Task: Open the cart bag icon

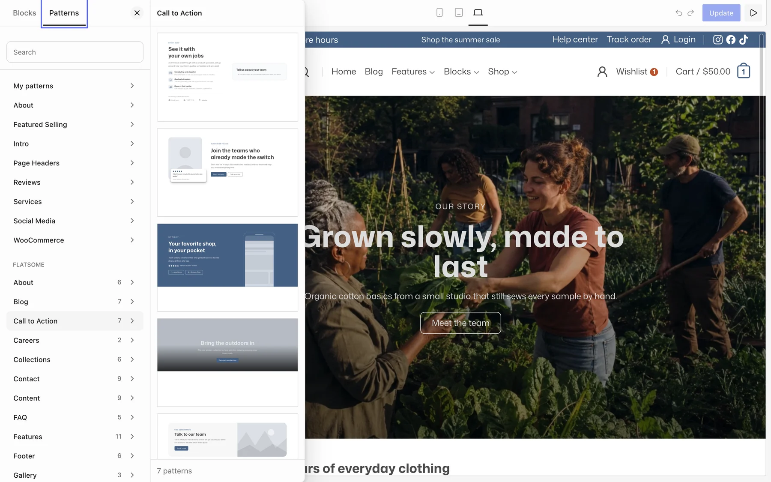Action: pyautogui.click(x=744, y=71)
